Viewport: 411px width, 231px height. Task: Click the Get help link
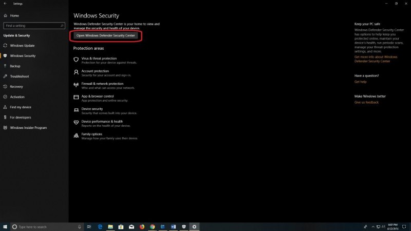361,82
